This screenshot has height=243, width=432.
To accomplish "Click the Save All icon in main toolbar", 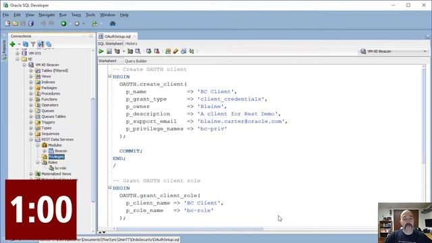I will coord(31,24).
